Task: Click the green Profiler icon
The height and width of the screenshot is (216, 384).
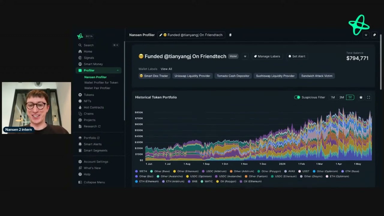Action: pos(80,70)
